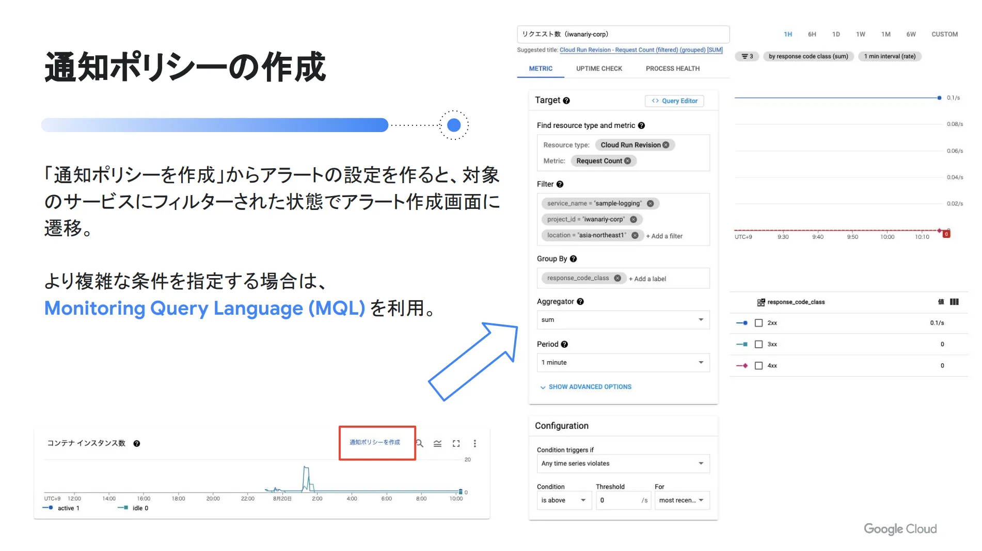Remove the response_code_class group label
The height and width of the screenshot is (551, 982).
click(x=617, y=278)
